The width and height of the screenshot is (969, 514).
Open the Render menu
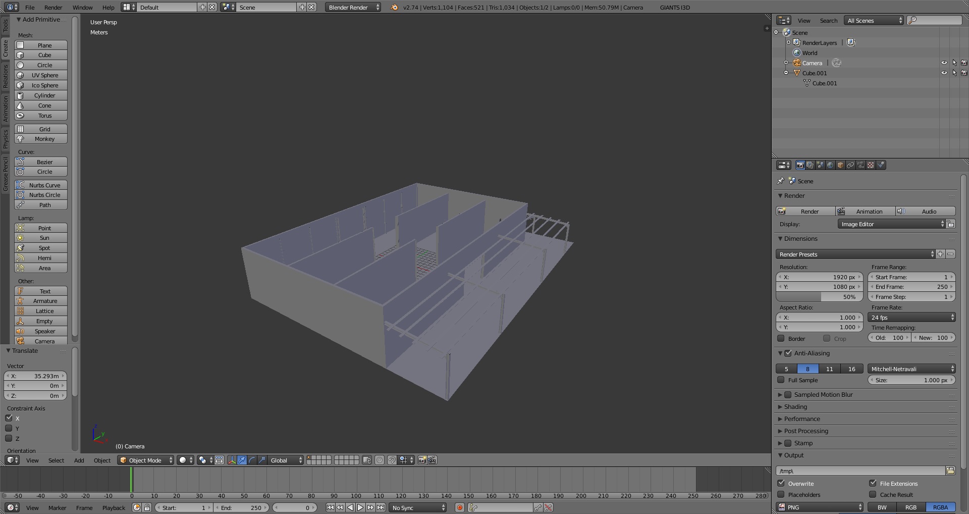(53, 8)
